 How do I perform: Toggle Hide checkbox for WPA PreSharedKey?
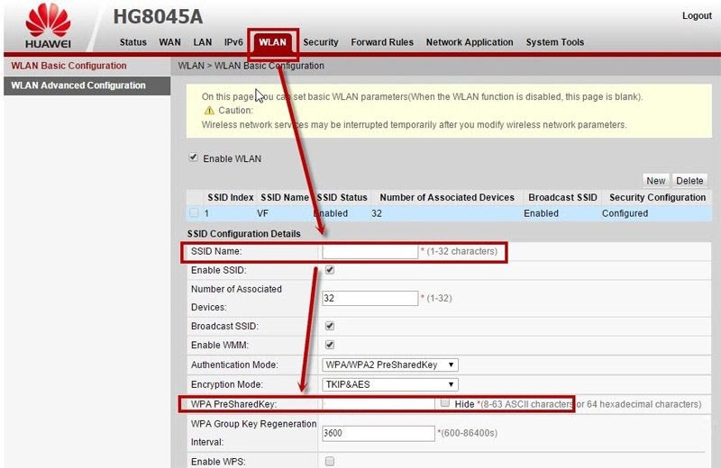(x=445, y=404)
